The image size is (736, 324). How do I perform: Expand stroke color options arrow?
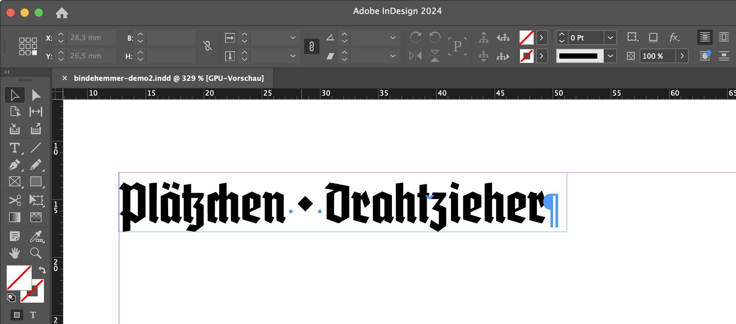click(x=542, y=56)
